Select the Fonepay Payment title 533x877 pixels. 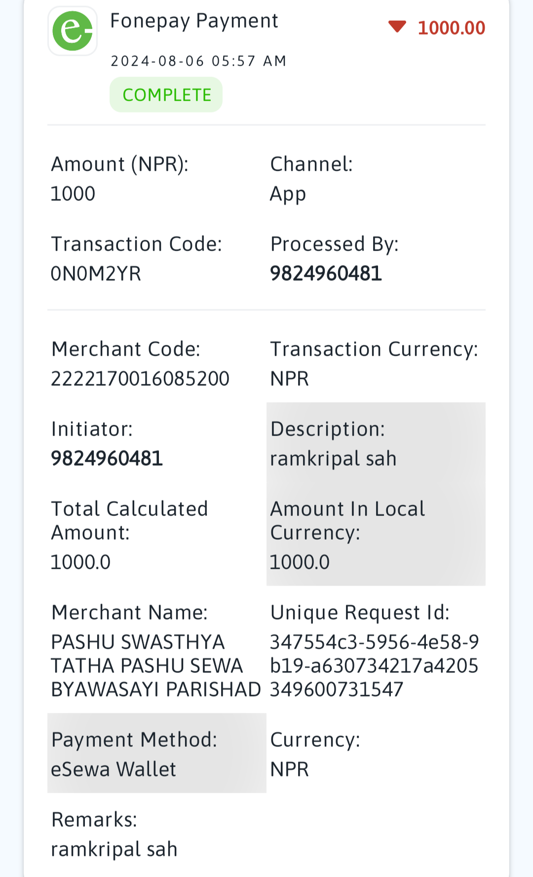tap(194, 21)
